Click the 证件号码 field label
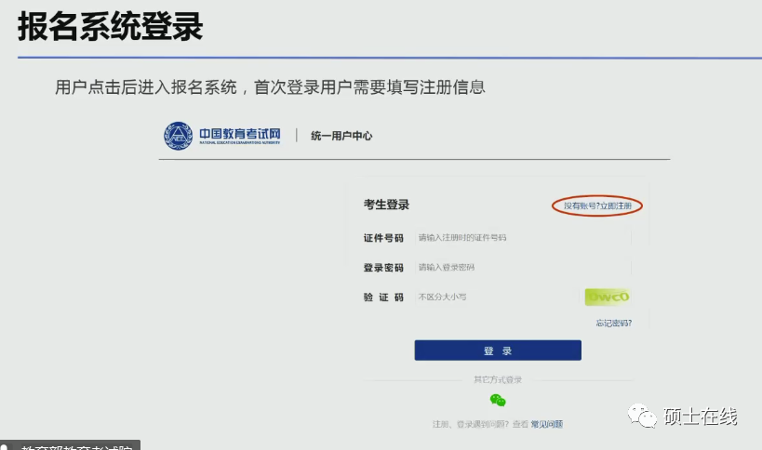 pos(383,238)
